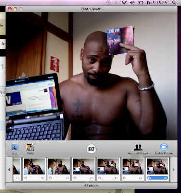The height and width of the screenshot is (193, 181).
Task: Delete photo 39 using its x button
Action: (x=50, y=178)
